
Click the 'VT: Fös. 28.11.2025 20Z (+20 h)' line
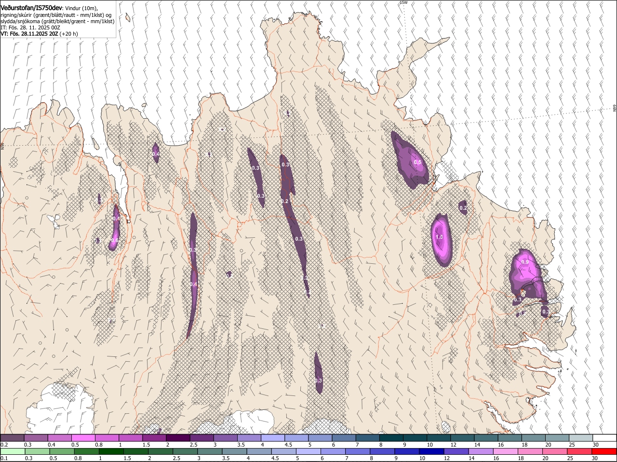click(39, 34)
